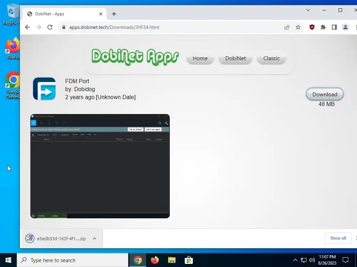Screen dimensions: 357x267
Task: Select the Google Chrome desktop shortcut
Action: click(13, 86)
